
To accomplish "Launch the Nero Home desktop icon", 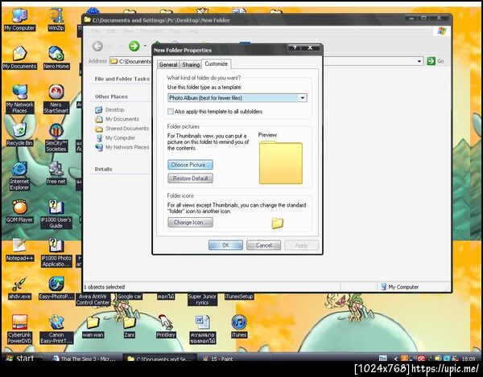I will (56, 57).
